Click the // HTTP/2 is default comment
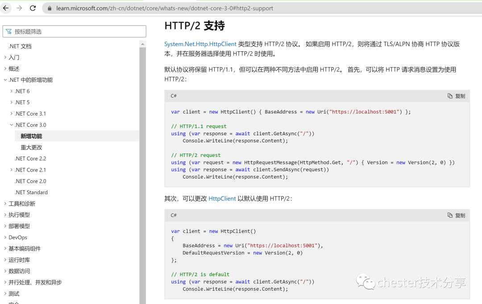 click(x=200, y=275)
